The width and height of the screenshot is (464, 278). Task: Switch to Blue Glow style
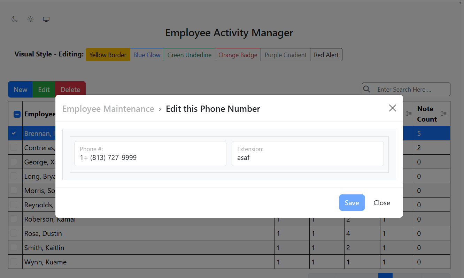pos(147,55)
